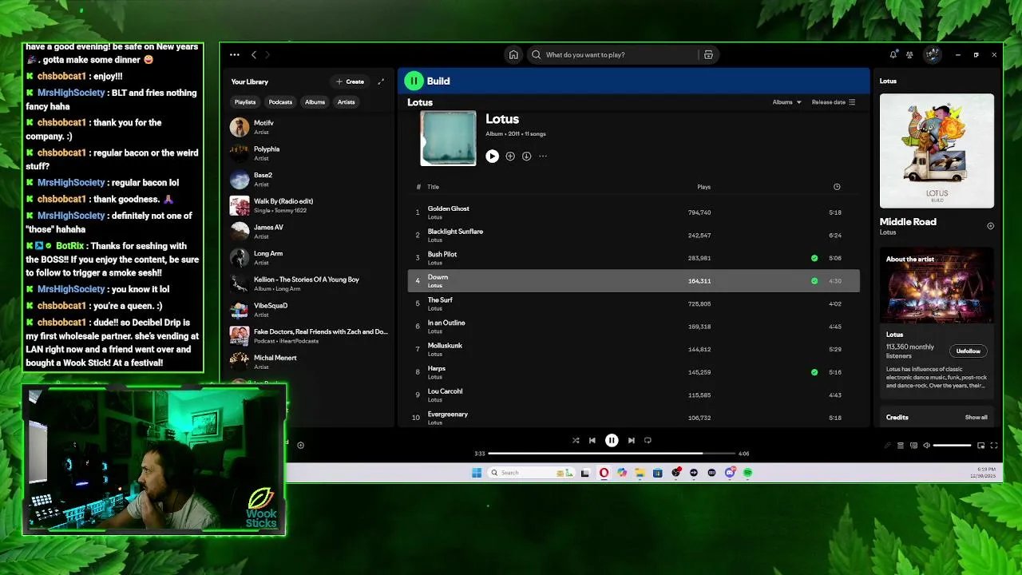Image resolution: width=1022 pixels, height=575 pixels.
Task: Seek on the song progress bar
Action: [x=612, y=454]
